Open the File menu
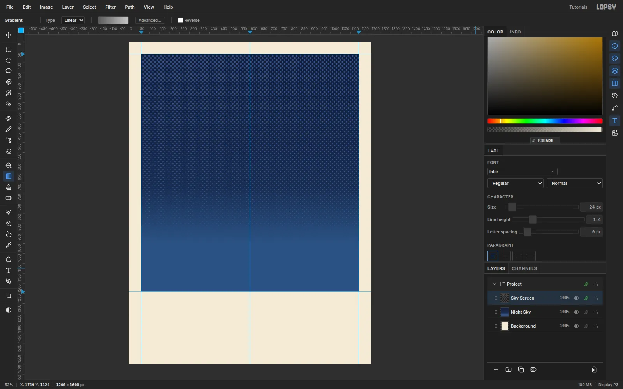Image resolution: width=623 pixels, height=389 pixels. pyautogui.click(x=10, y=7)
